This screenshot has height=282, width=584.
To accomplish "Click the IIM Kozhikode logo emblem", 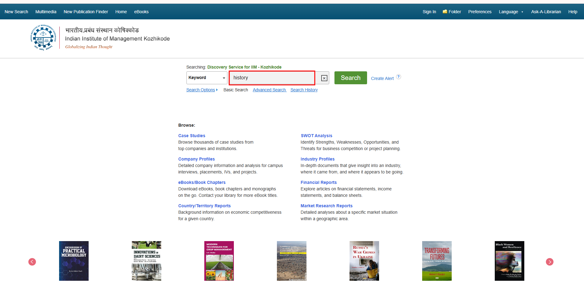I will pos(43,38).
